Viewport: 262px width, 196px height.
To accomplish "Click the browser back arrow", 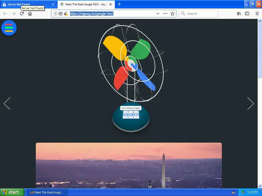I will [5, 14].
